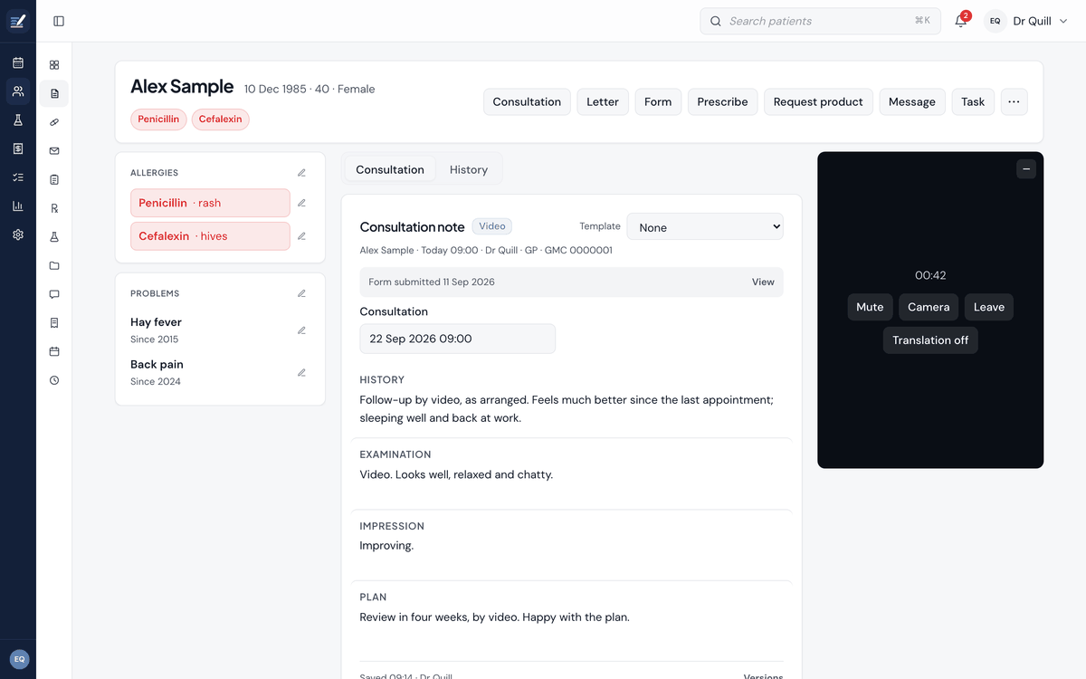The height and width of the screenshot is (679, 1086).
Task: Switch to the History tab
Action: [469, 169]
